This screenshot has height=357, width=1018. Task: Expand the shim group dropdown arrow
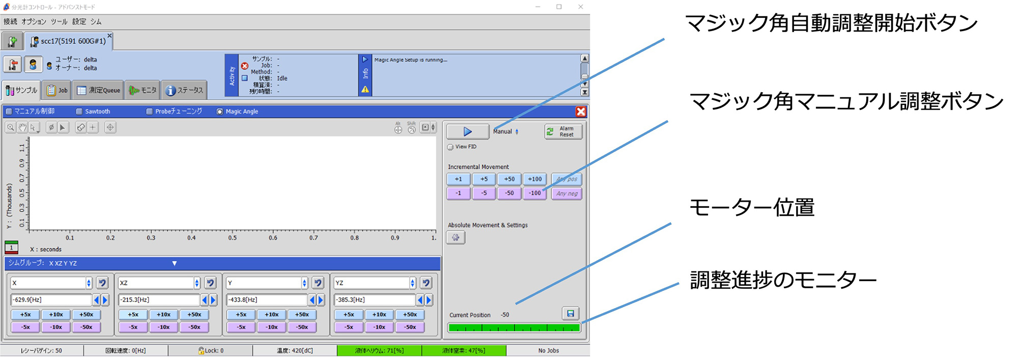175,263
